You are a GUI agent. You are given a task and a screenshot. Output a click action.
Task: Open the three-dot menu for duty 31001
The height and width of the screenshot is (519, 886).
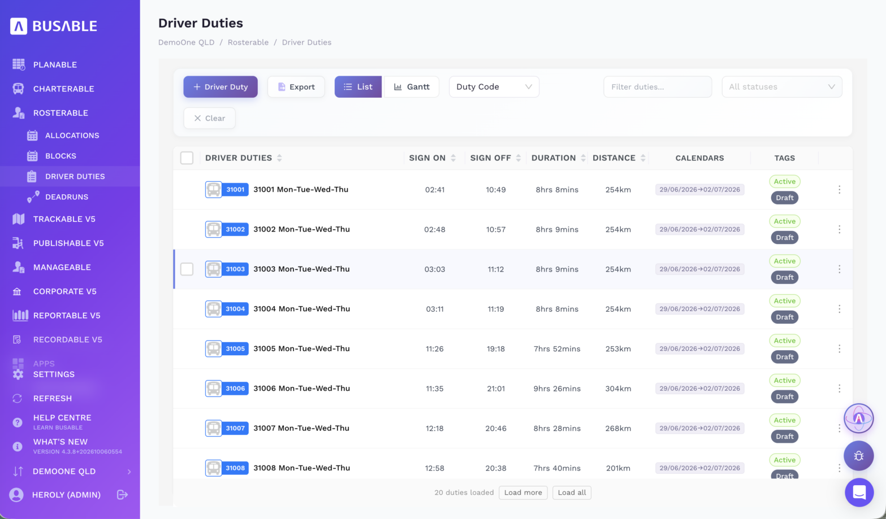click(839, 190)
